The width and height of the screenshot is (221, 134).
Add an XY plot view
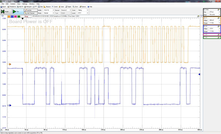(x=20, y=7)
